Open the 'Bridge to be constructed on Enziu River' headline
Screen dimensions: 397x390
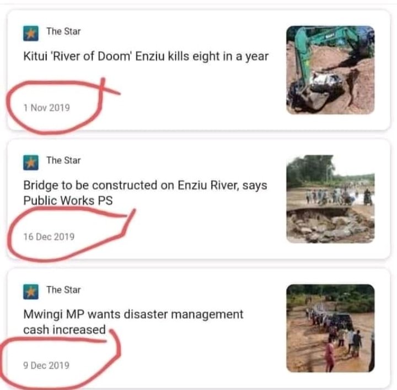(145, 186)
